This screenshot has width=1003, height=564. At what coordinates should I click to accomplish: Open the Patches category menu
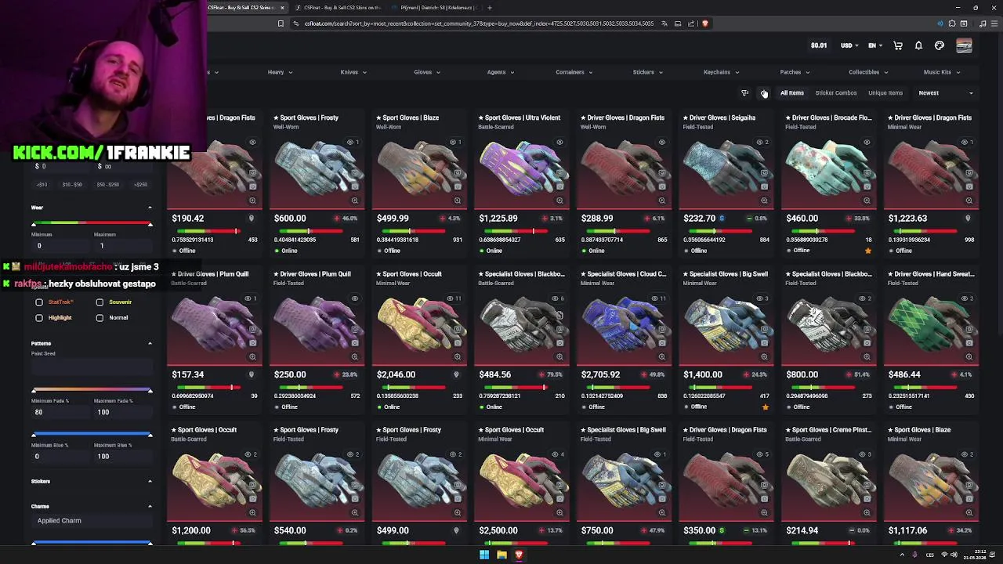tap(795, 72)
